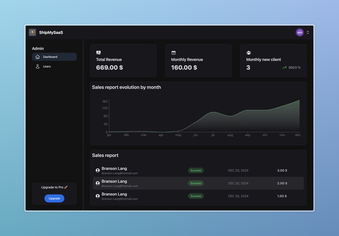
Task: Click Branson Lang name in the 3.00 $ row
Action: point(114,169)
